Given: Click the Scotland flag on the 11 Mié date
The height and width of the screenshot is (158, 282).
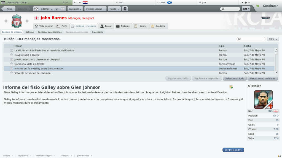Looking at the screenshot, I should click(169, 2).
